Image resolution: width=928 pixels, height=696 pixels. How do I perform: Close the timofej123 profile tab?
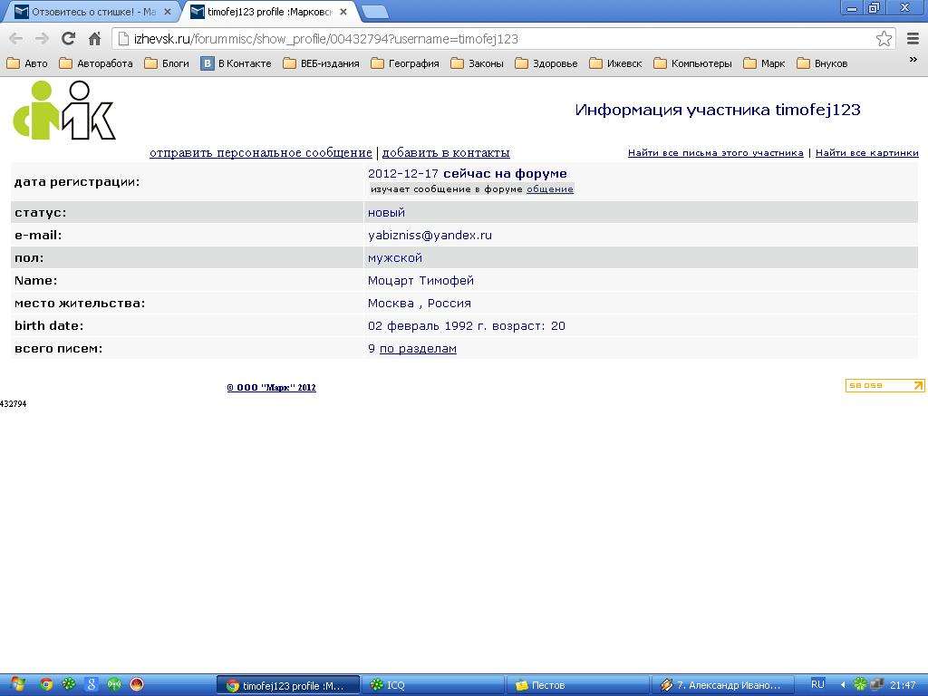tap(343, 13)
